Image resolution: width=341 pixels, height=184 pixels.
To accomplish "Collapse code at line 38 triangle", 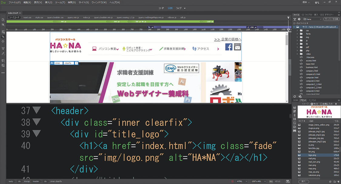I will (36, 122).
